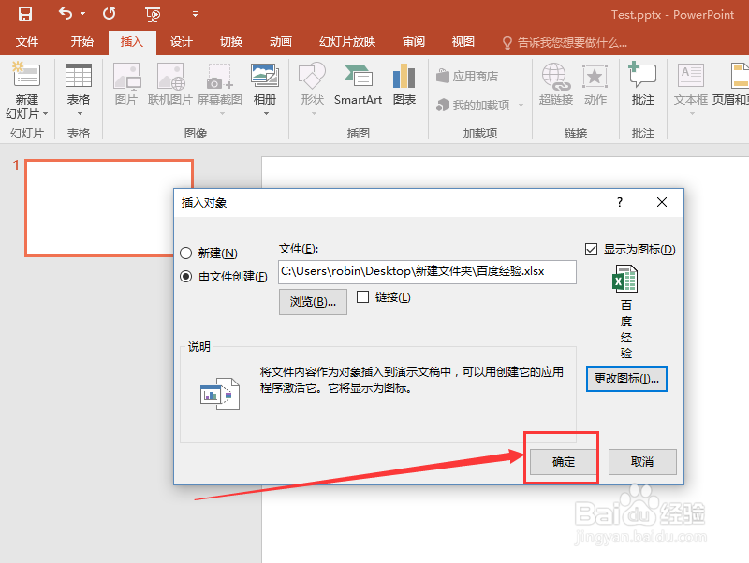Click the 相册 icon
749x563 pixels.
coord(265,76)
